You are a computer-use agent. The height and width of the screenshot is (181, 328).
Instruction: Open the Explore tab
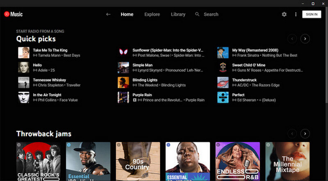(x=152, y=14)
